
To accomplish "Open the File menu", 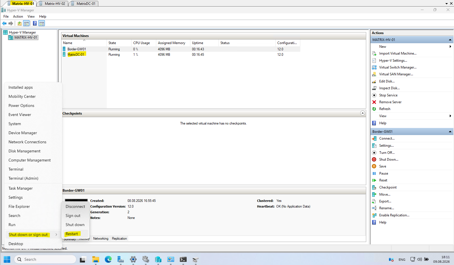I will coord(6,16).
